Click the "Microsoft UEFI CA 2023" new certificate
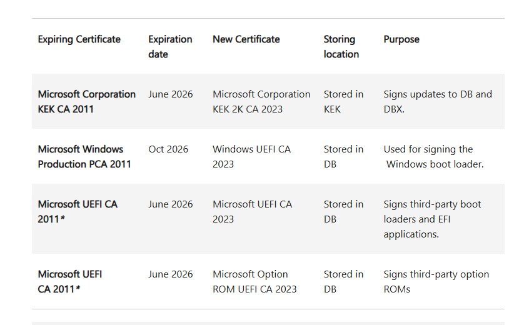 tap(252, 212)
